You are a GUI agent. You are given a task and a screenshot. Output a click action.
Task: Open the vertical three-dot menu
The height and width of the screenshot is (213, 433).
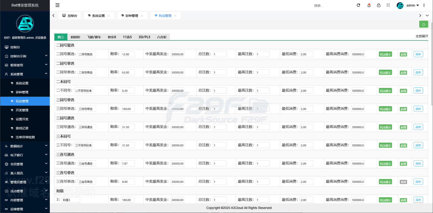click(x=424, y=5)
